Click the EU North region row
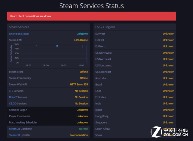 (x=135, y=46)
